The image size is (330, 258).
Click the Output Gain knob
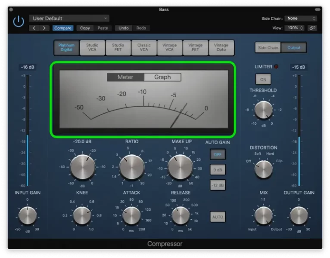(x=299, y=215)
